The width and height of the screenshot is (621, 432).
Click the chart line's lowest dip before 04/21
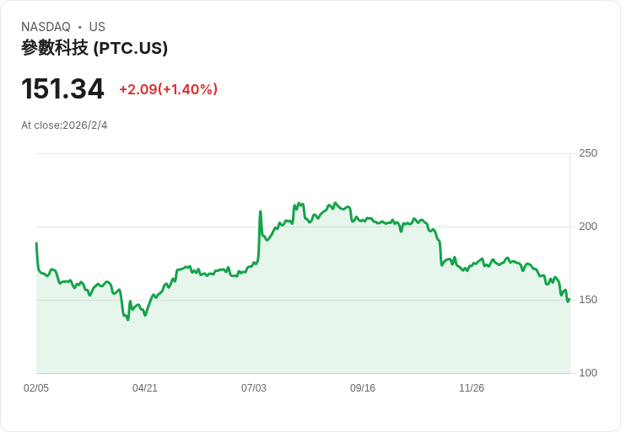(x=128, y=319)
